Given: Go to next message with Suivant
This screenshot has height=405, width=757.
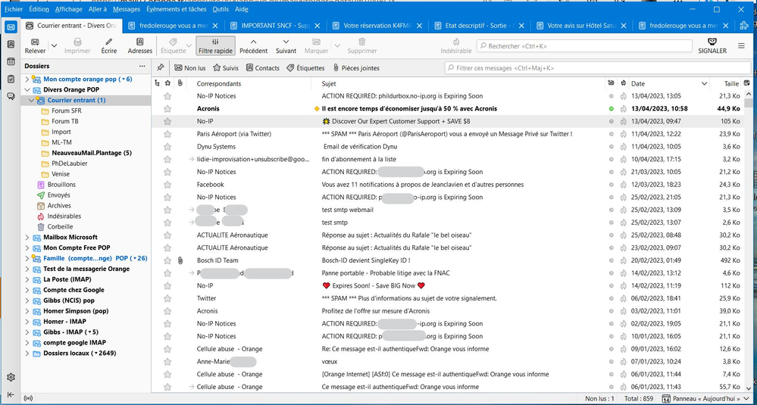Looking at the screenshot, I should [286, 45].
